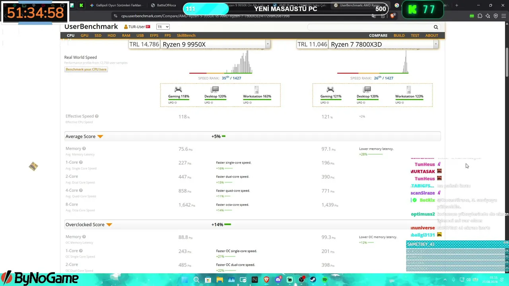Click the Desktop monitor icon for Ryzen 9 9950X
This screenshot has height=286, width=509.
pos(215,90)
